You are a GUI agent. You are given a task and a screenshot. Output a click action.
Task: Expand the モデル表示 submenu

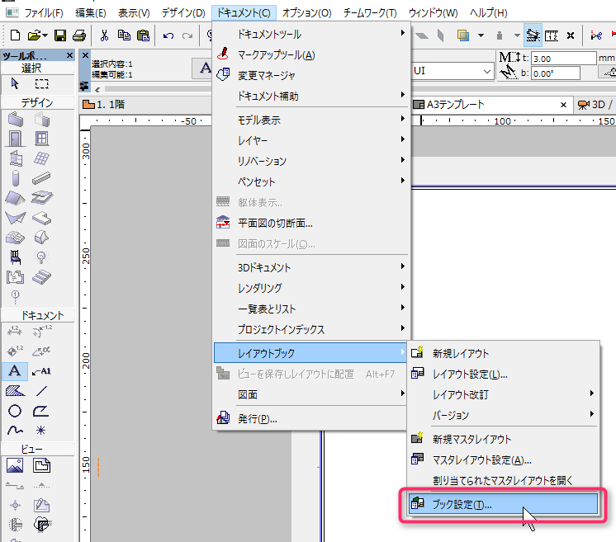point(310,120)
